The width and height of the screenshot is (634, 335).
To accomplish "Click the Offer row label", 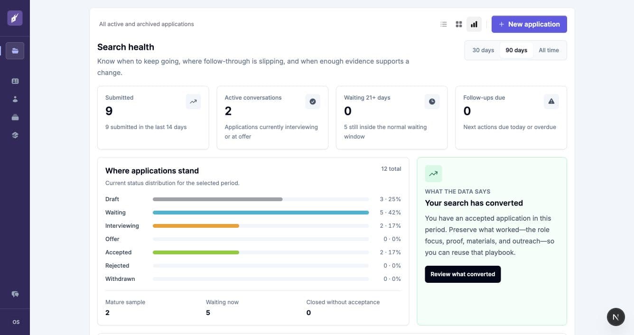I will [x=112, y=239].
